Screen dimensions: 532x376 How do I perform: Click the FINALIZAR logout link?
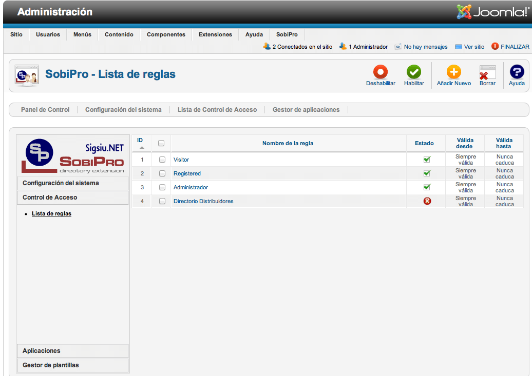pyautogui.click(x=515, y=47)
